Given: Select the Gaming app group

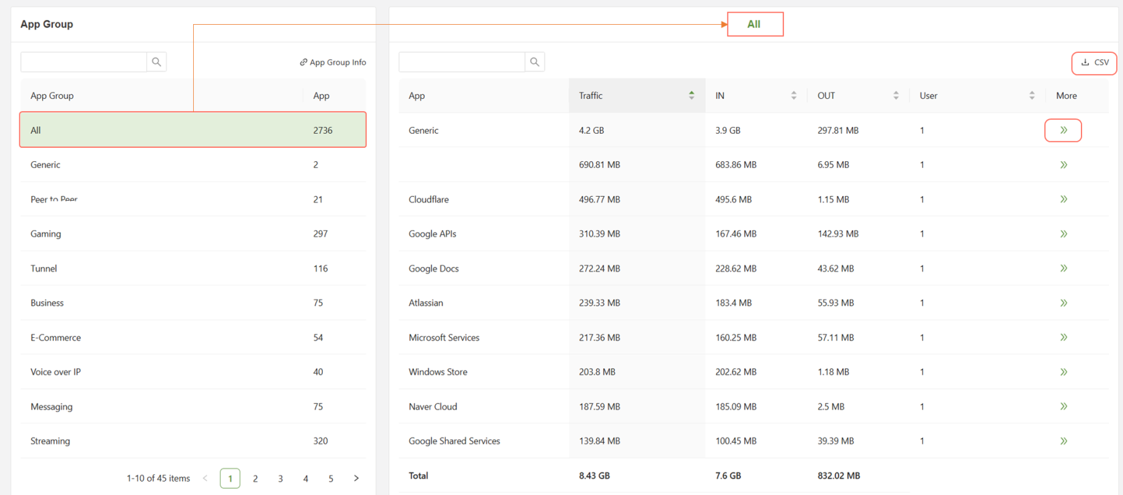Looking at the screenshot, I should pyautogui.click(x=45, y=234).
